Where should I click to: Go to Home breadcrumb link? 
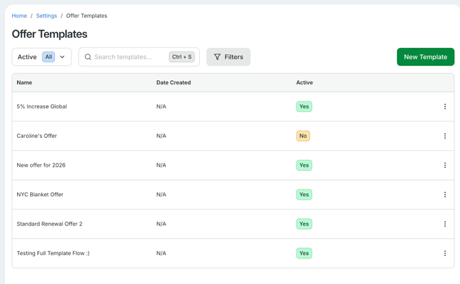click(x=19, y=16)
